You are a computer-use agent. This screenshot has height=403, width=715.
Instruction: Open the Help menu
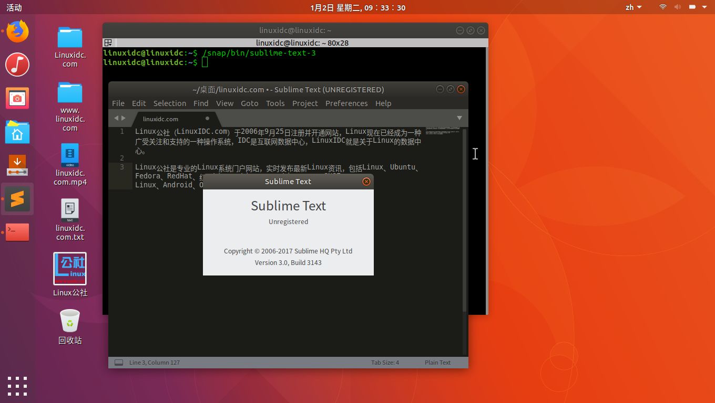click(383, 103)
